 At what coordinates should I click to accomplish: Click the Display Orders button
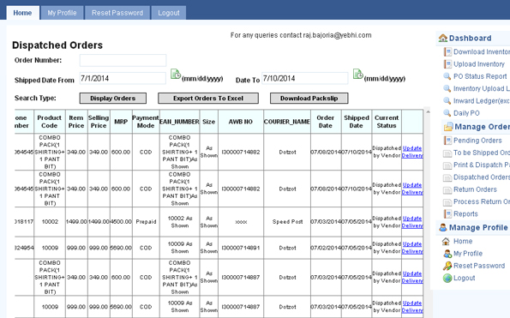113,99
